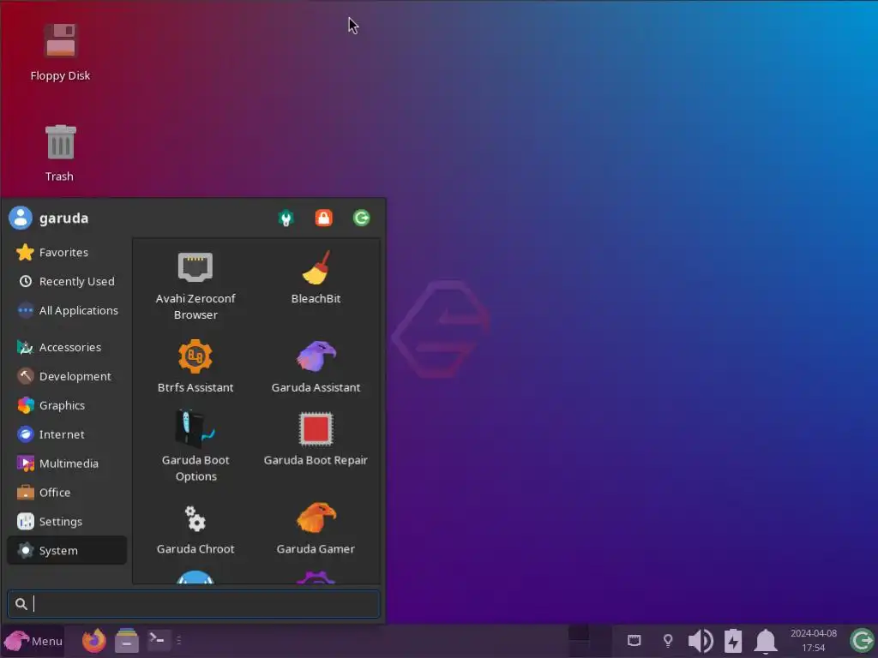Screen dimensions: 878x658
Task: Start Garuda Boot Repair
Action: click(316, 440)
